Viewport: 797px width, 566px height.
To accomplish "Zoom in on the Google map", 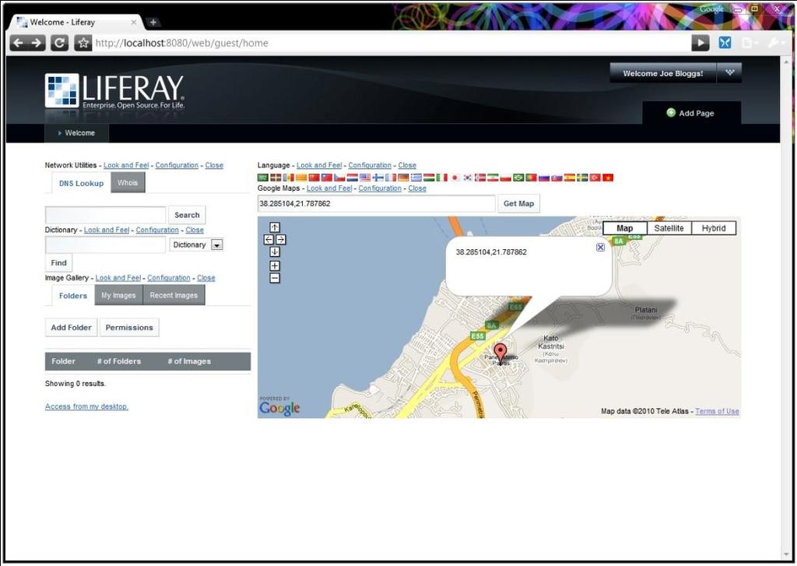I will (275, 265).
